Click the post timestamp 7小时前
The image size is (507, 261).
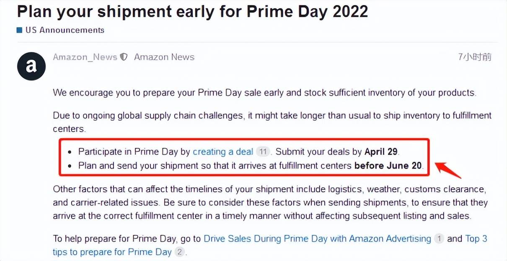pos(475,57)
